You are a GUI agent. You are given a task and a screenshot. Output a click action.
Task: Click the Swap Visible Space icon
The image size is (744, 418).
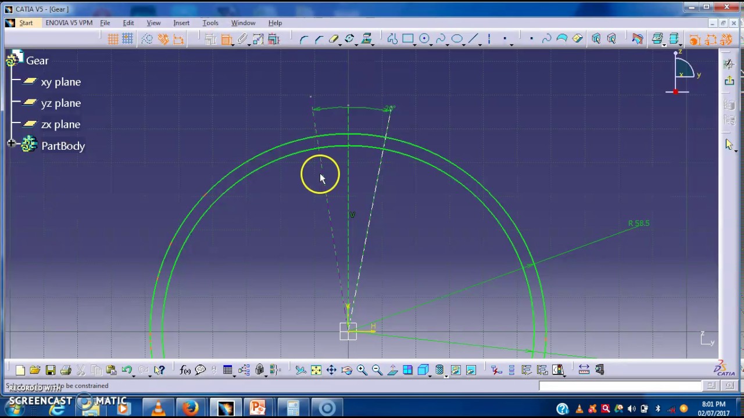point(471,370)
